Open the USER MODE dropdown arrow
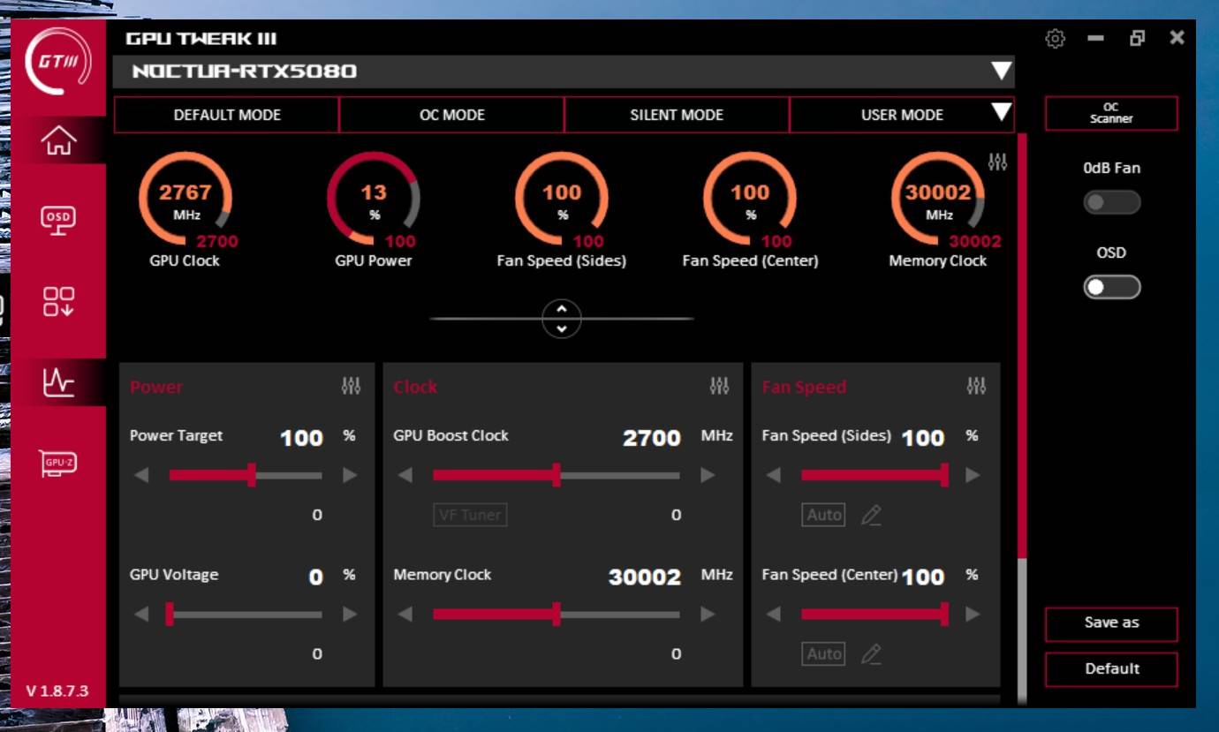1219x732 pixels. [x=1001, y=112]
